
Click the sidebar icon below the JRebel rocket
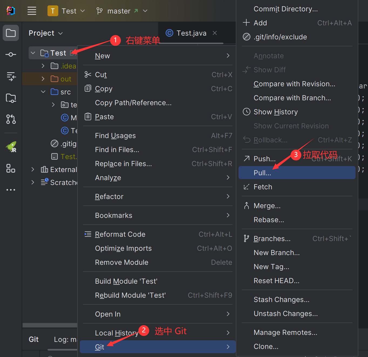click(11, 168)
